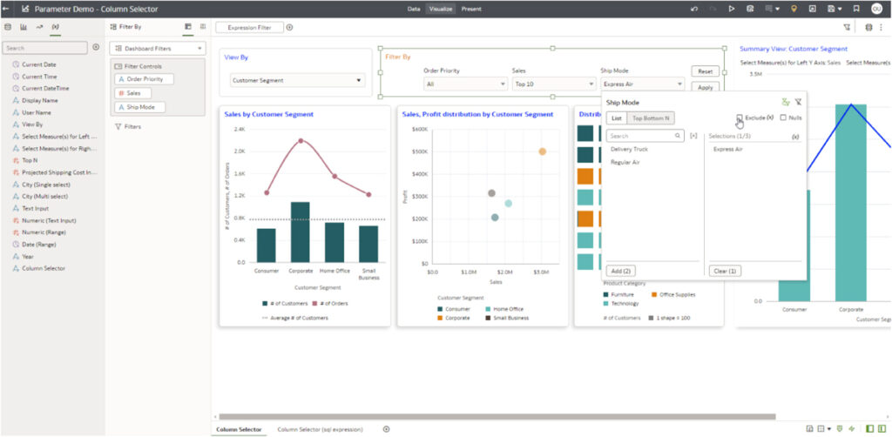
Task: Click the Clear (1) button
Action: (x=724, y=271)
